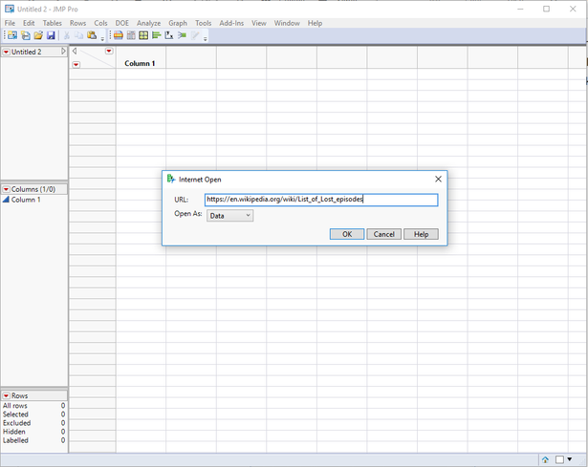Open the Open As dropdown set to Data
Image resolution: width=588 pixels, height=467 pixels.
point(229,216)
